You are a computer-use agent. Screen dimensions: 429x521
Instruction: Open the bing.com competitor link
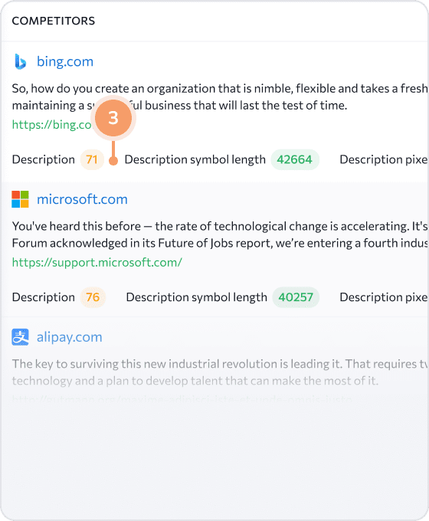[65, 61]
